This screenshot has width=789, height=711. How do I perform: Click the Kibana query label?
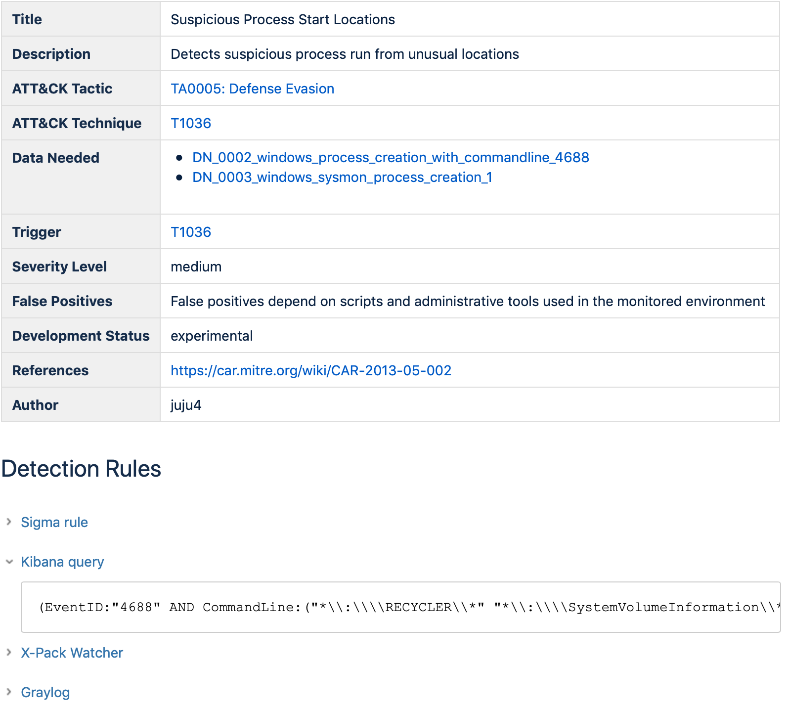[62, 562]
